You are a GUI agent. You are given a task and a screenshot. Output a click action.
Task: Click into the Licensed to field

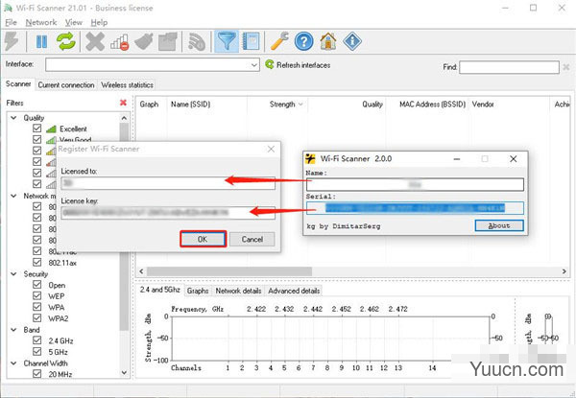pyautogui.click(x=168, y=182)
